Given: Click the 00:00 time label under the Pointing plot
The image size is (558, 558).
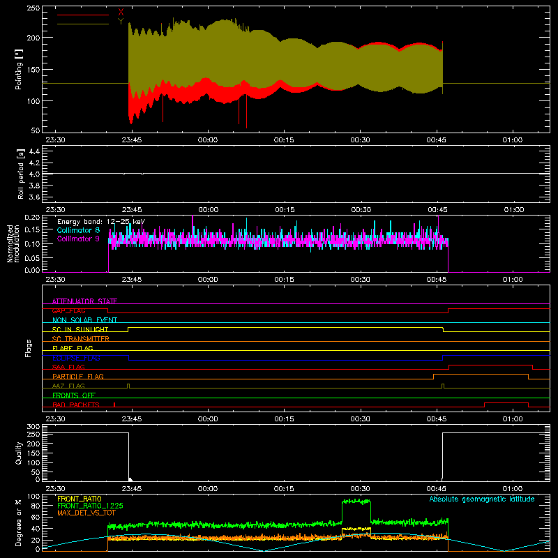Looking at the screenshot, I should tap(208, 140).
